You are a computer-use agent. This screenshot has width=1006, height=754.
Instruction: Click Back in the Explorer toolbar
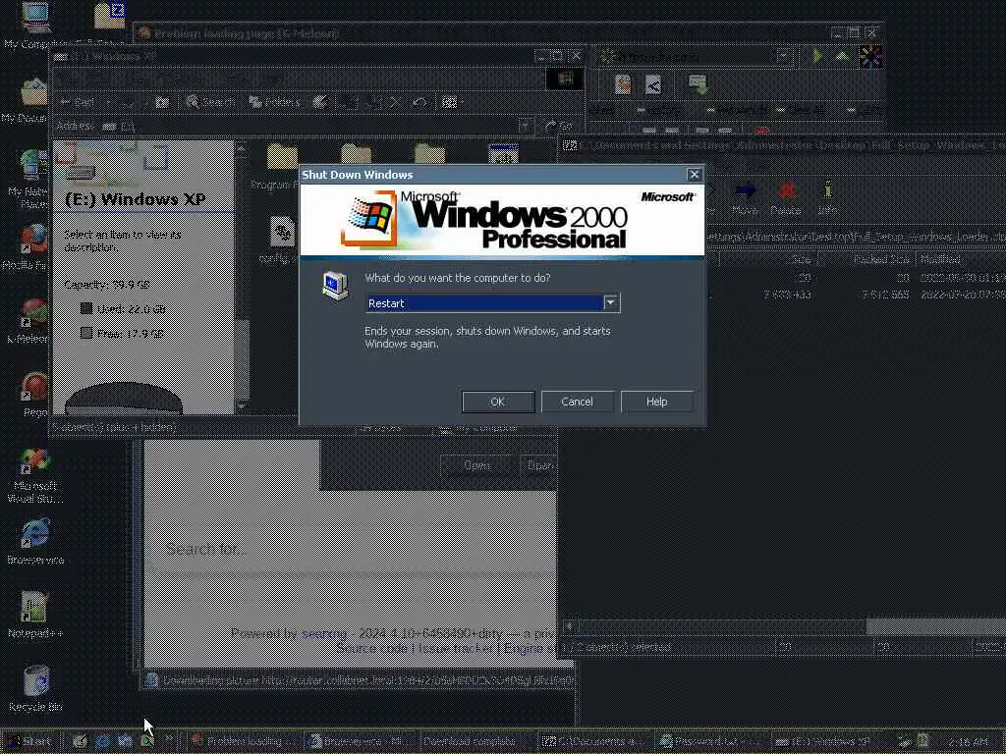(77, 102)
